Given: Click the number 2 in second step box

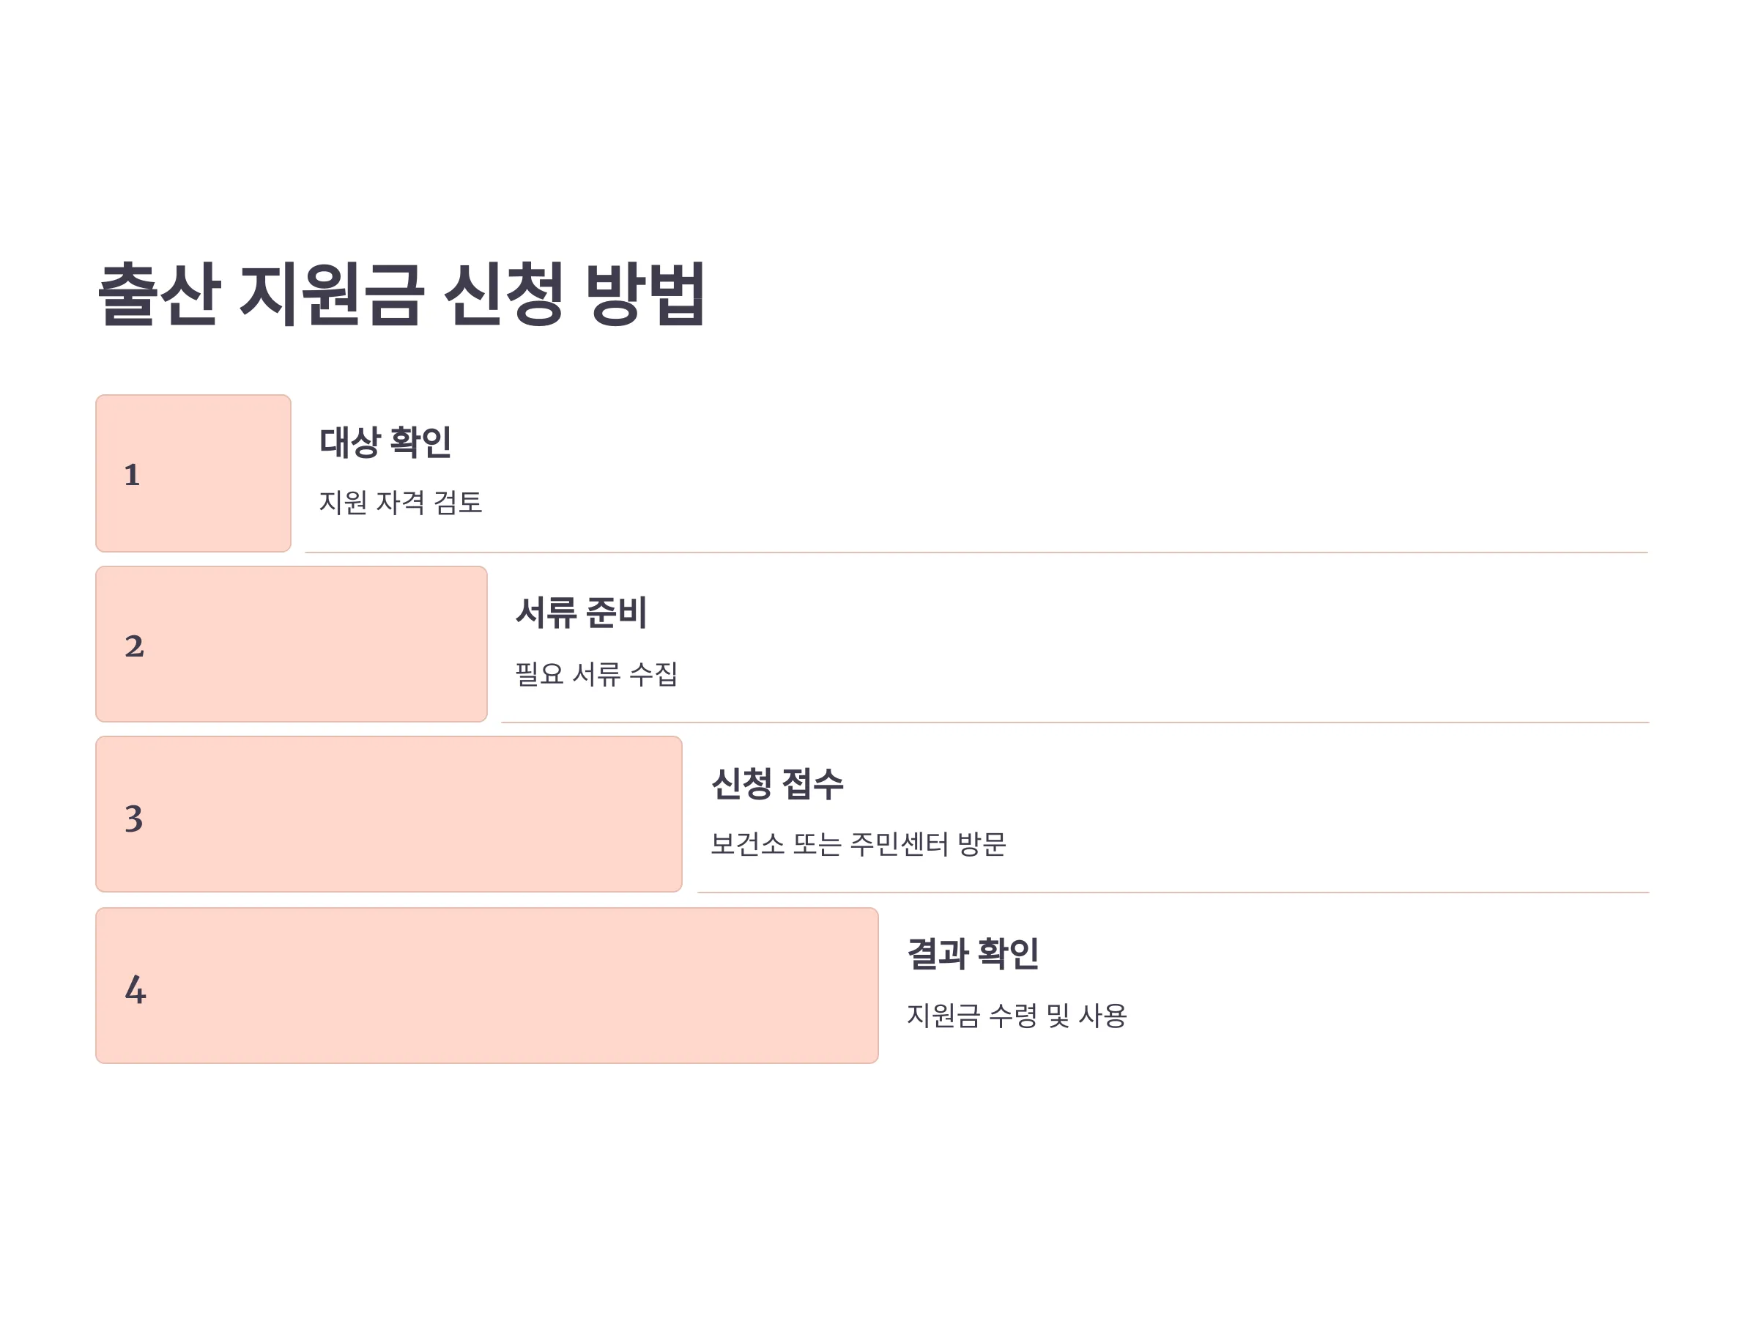Looking at the screenshot, I should point(134,646).
